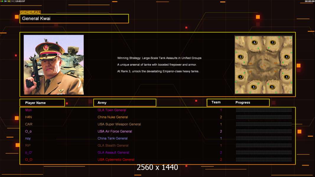The width and height of the screenshot is (315, 177).
Task: Click H4N's loading progress bar
Action: (x=264, y=117)
